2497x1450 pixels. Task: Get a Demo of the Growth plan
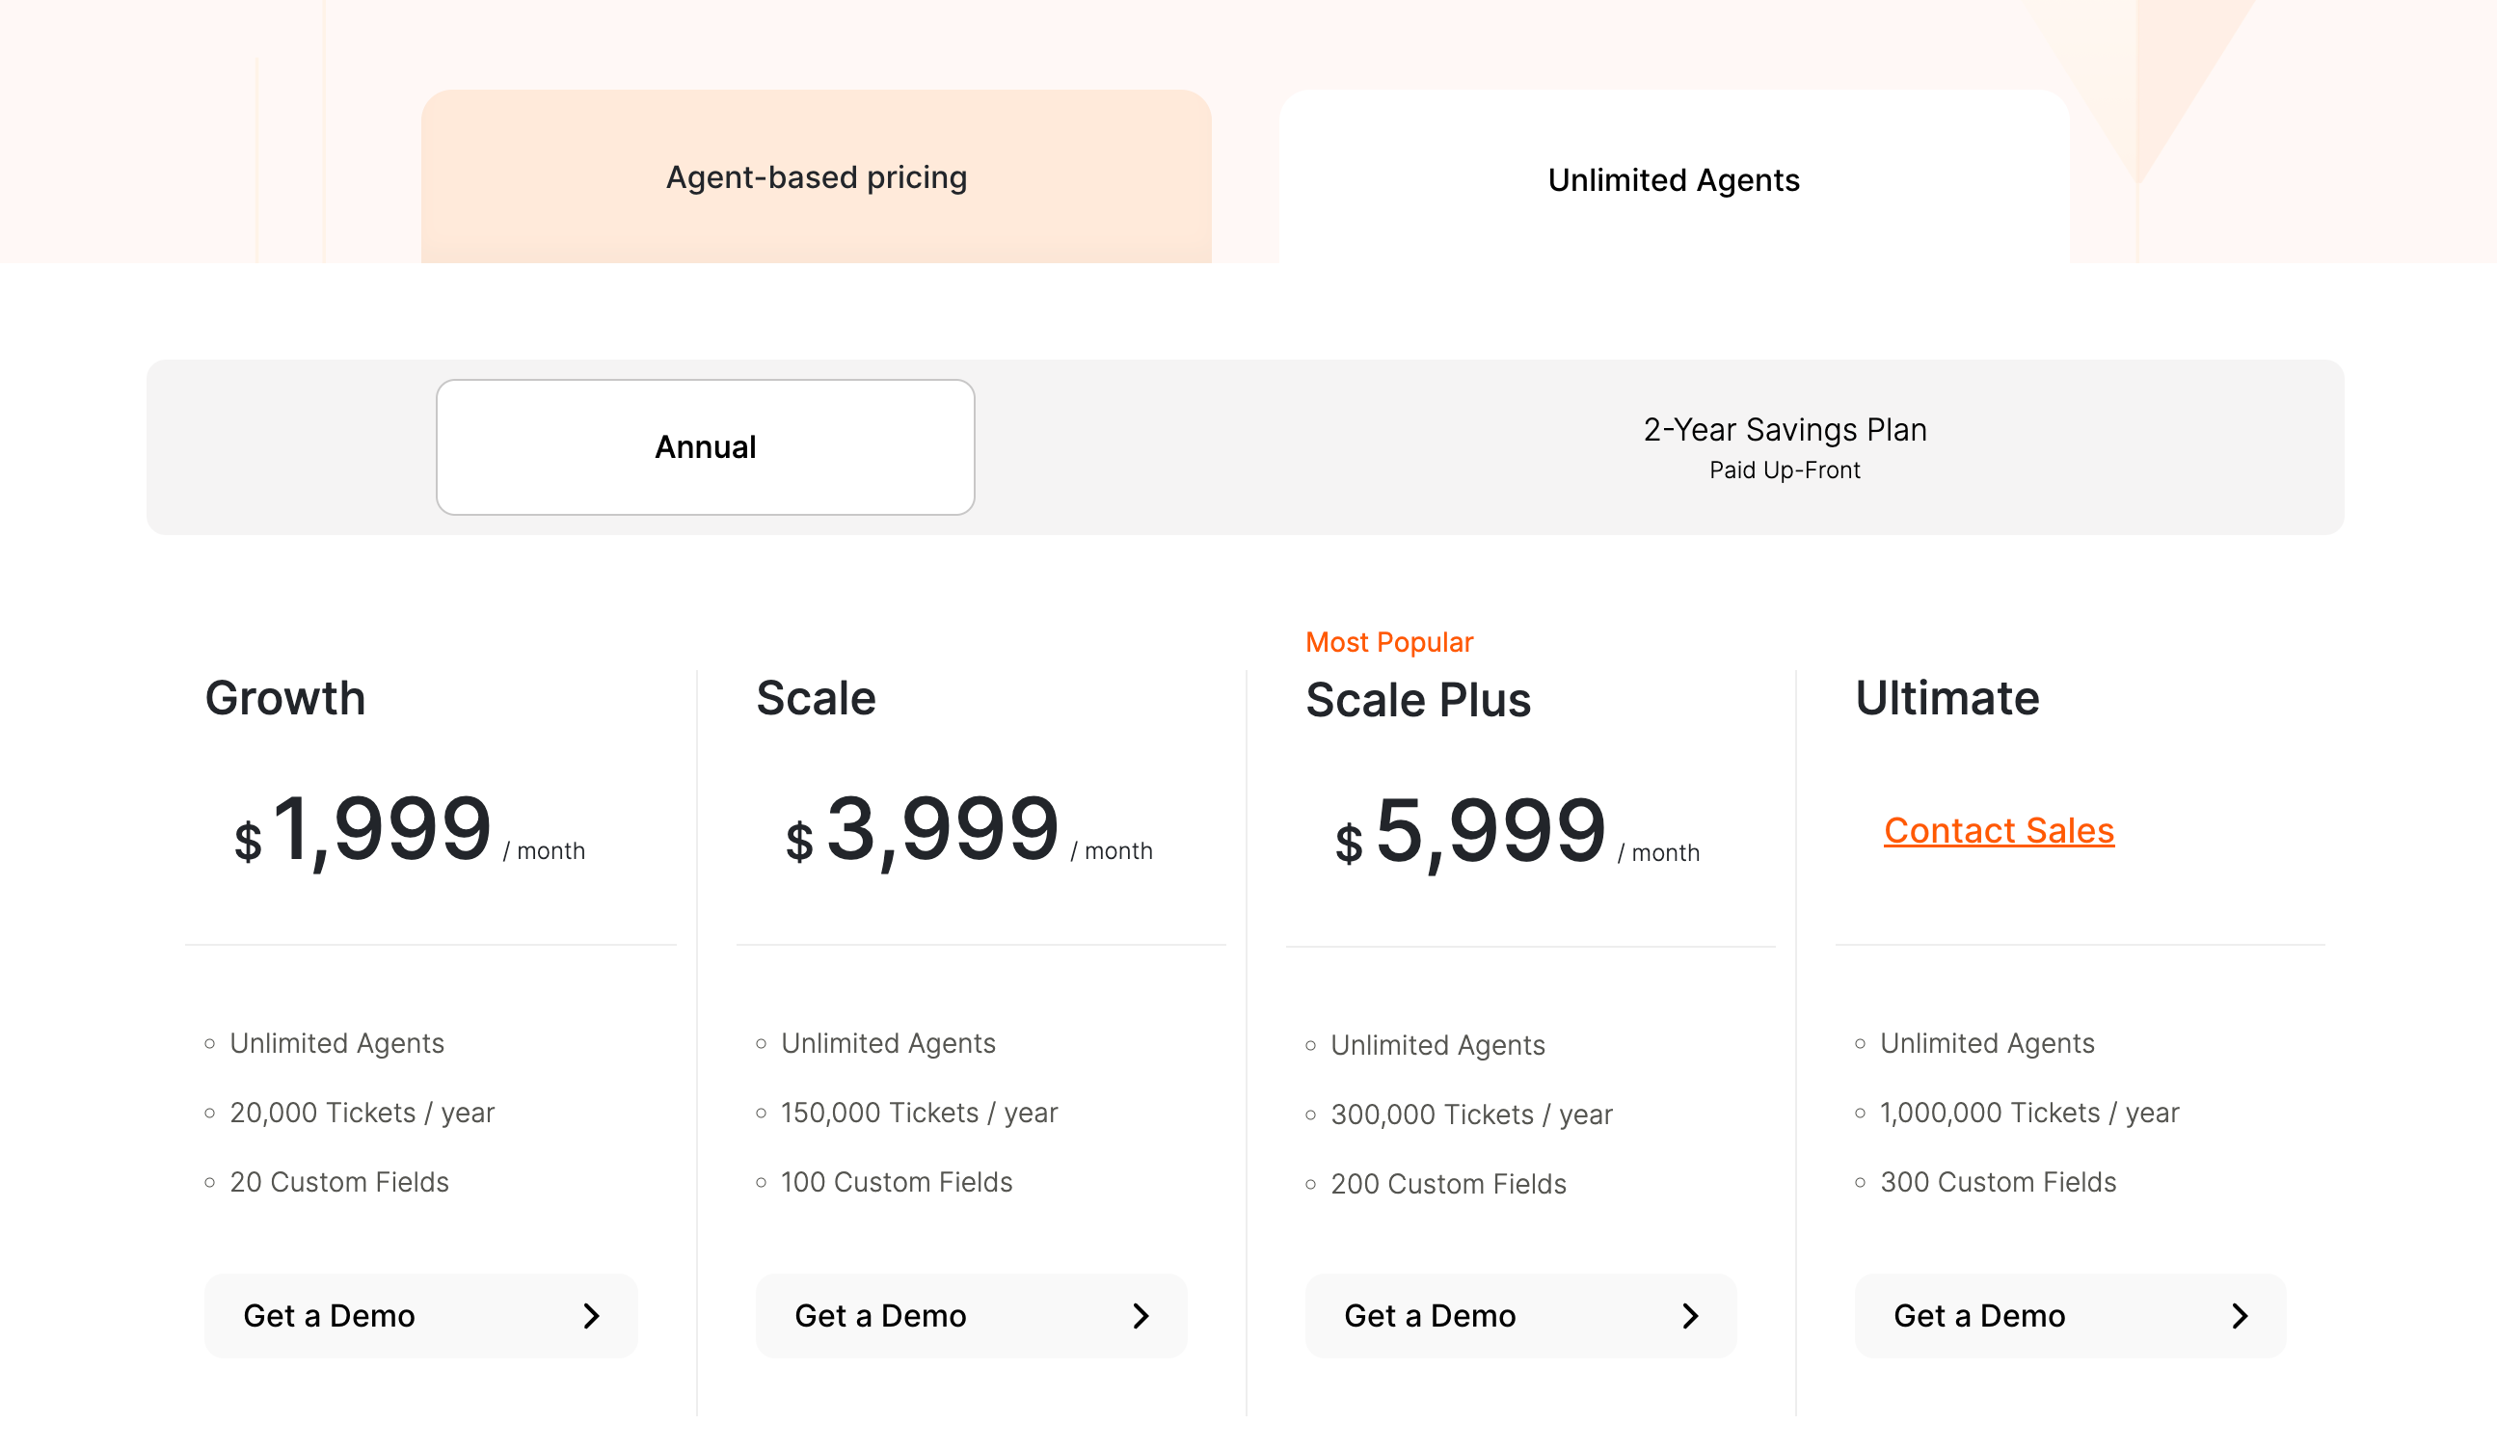point(420,1315)
